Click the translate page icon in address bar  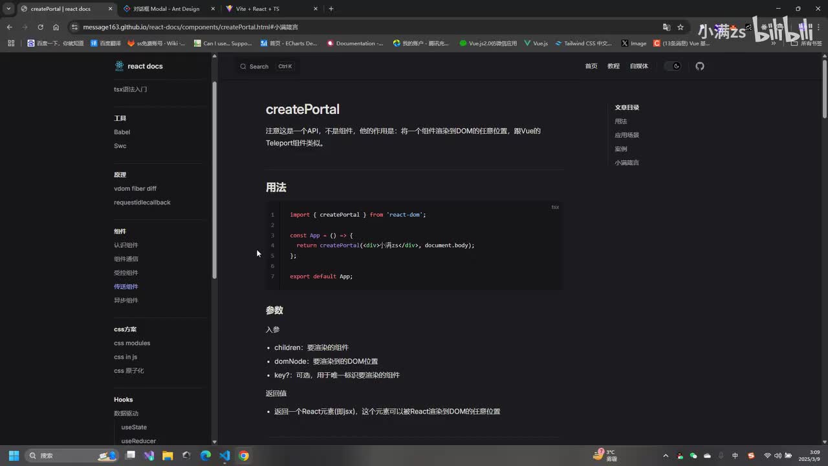coord(666,27)
